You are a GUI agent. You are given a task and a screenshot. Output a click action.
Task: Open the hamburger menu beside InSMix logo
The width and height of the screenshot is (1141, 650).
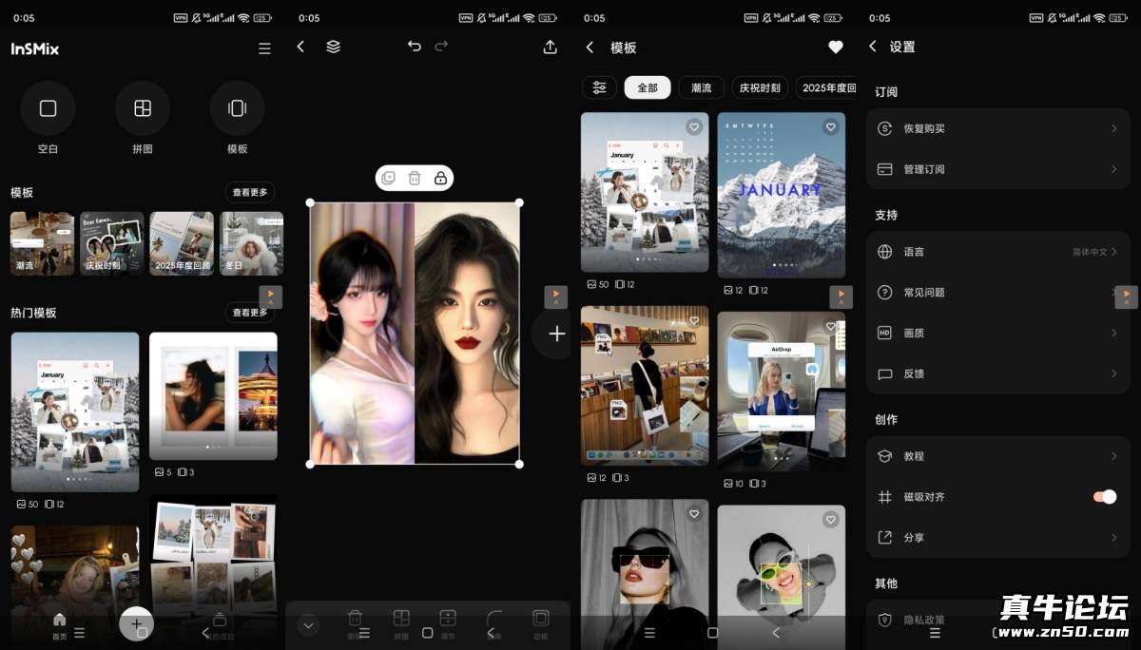coord(264,48)
